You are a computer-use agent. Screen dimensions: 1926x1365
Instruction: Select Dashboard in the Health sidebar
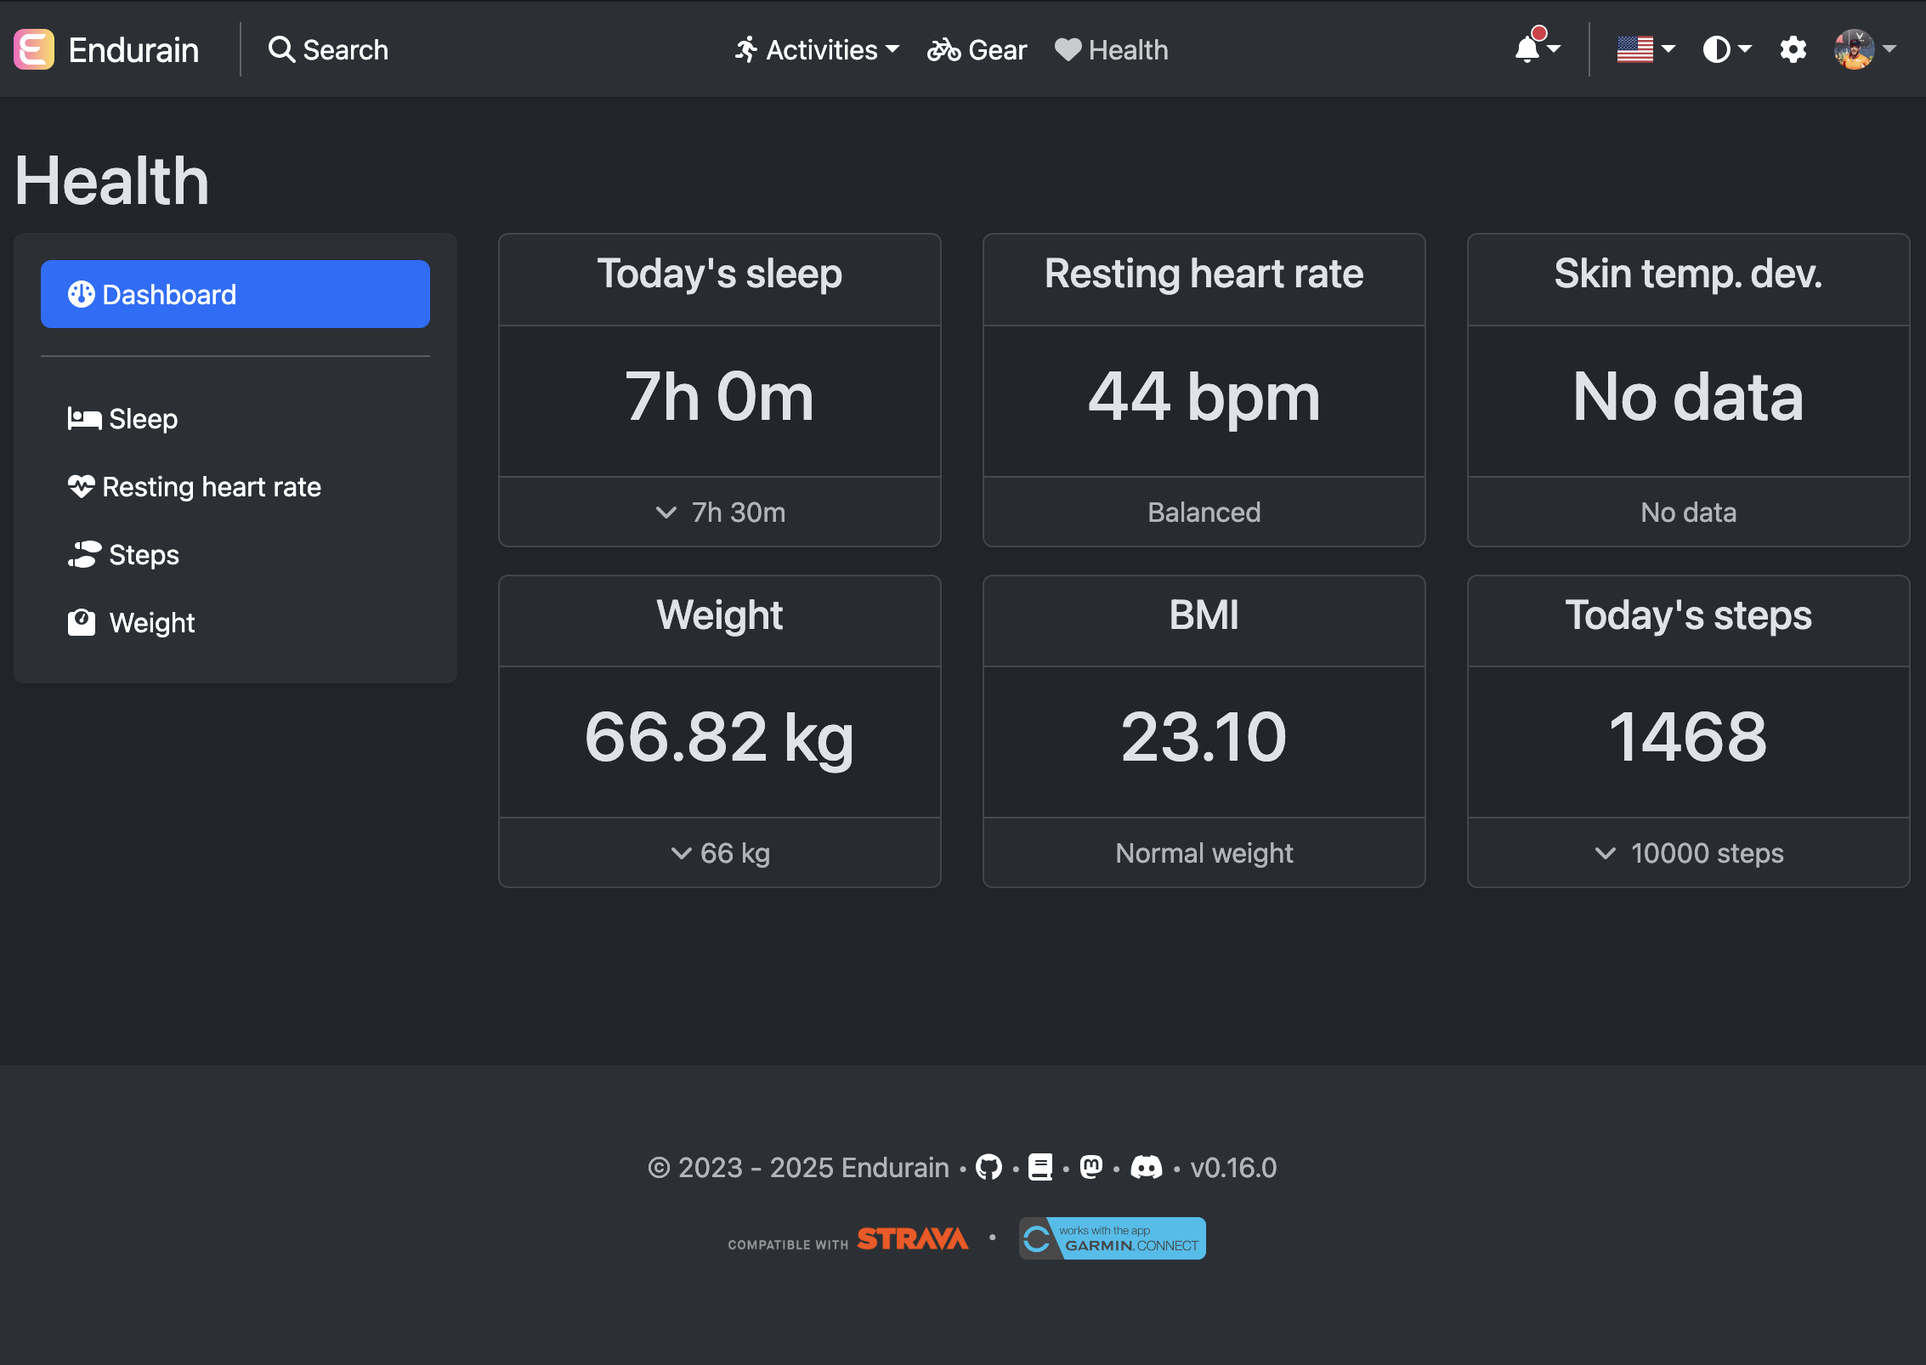(x=235, y=293)
